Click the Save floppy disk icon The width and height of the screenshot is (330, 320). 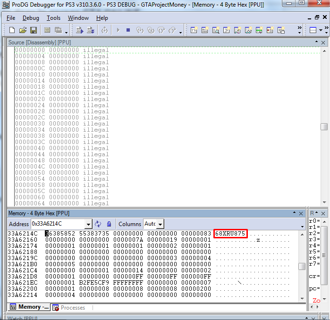(34, 30)
